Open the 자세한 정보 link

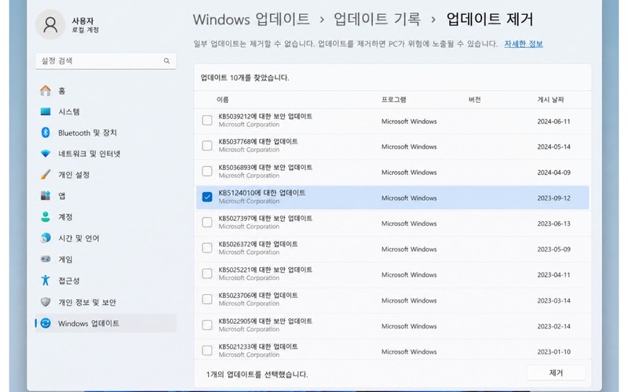[x=523, y=44]
